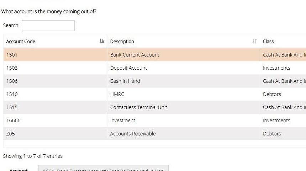Choose the Bank Current Account description
Viewport: 306px width, 171px height.
point(134,55)
